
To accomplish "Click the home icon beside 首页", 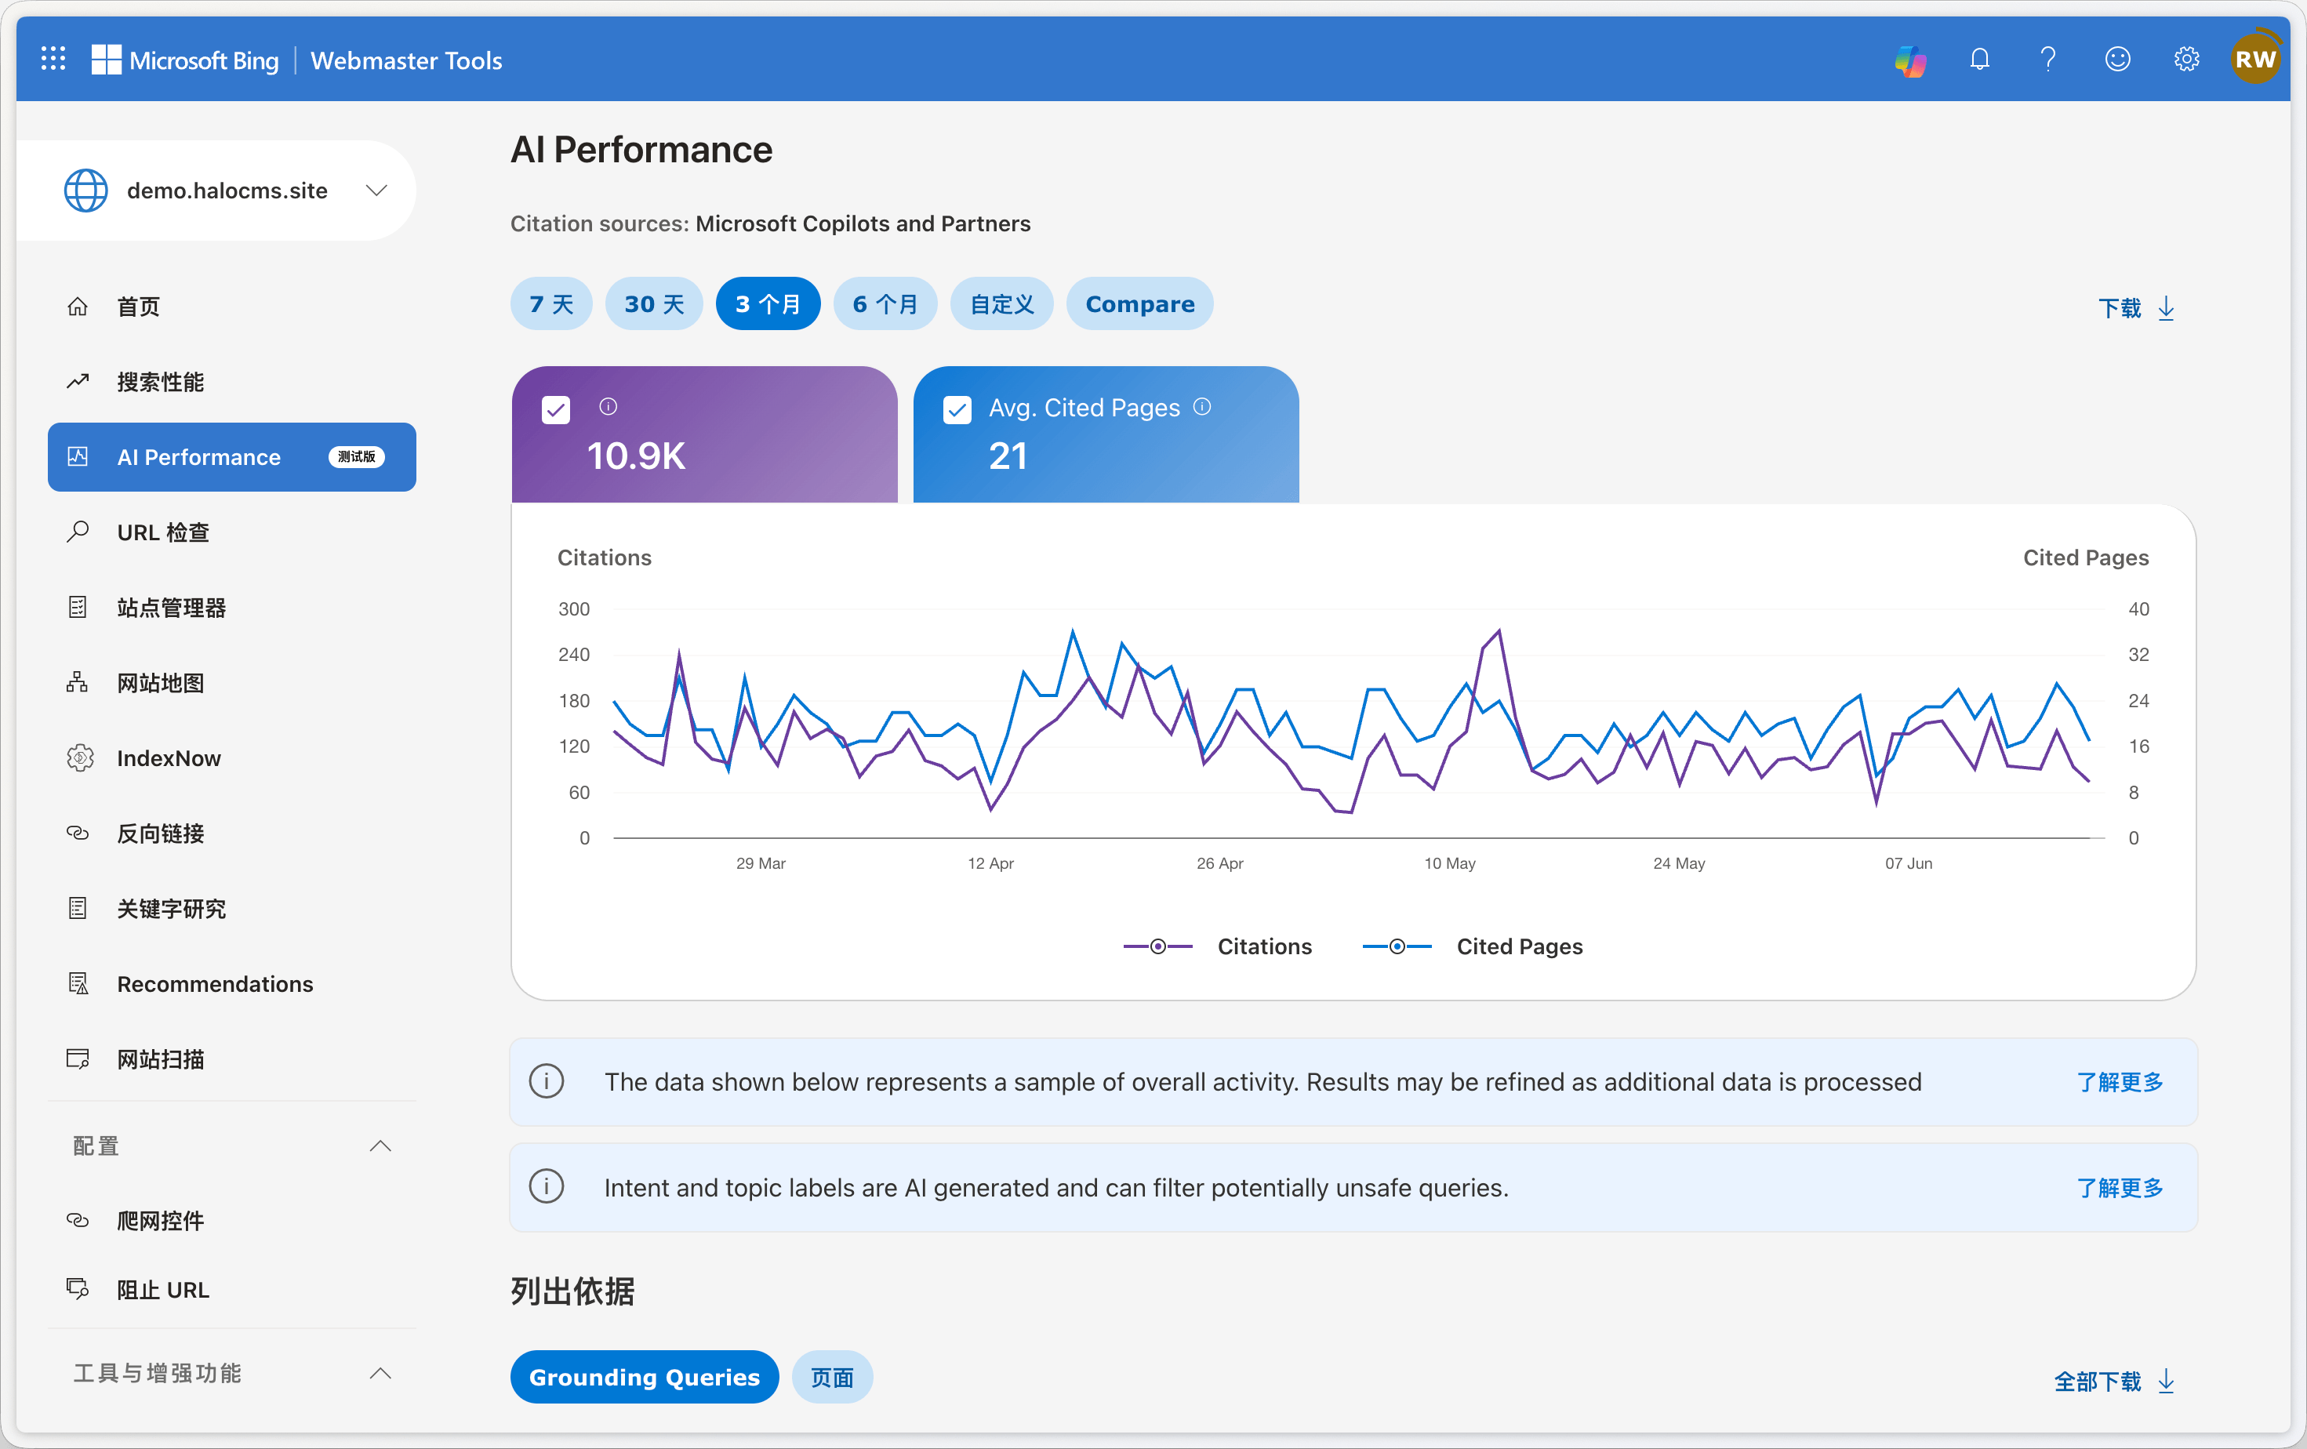I will 78,307.
